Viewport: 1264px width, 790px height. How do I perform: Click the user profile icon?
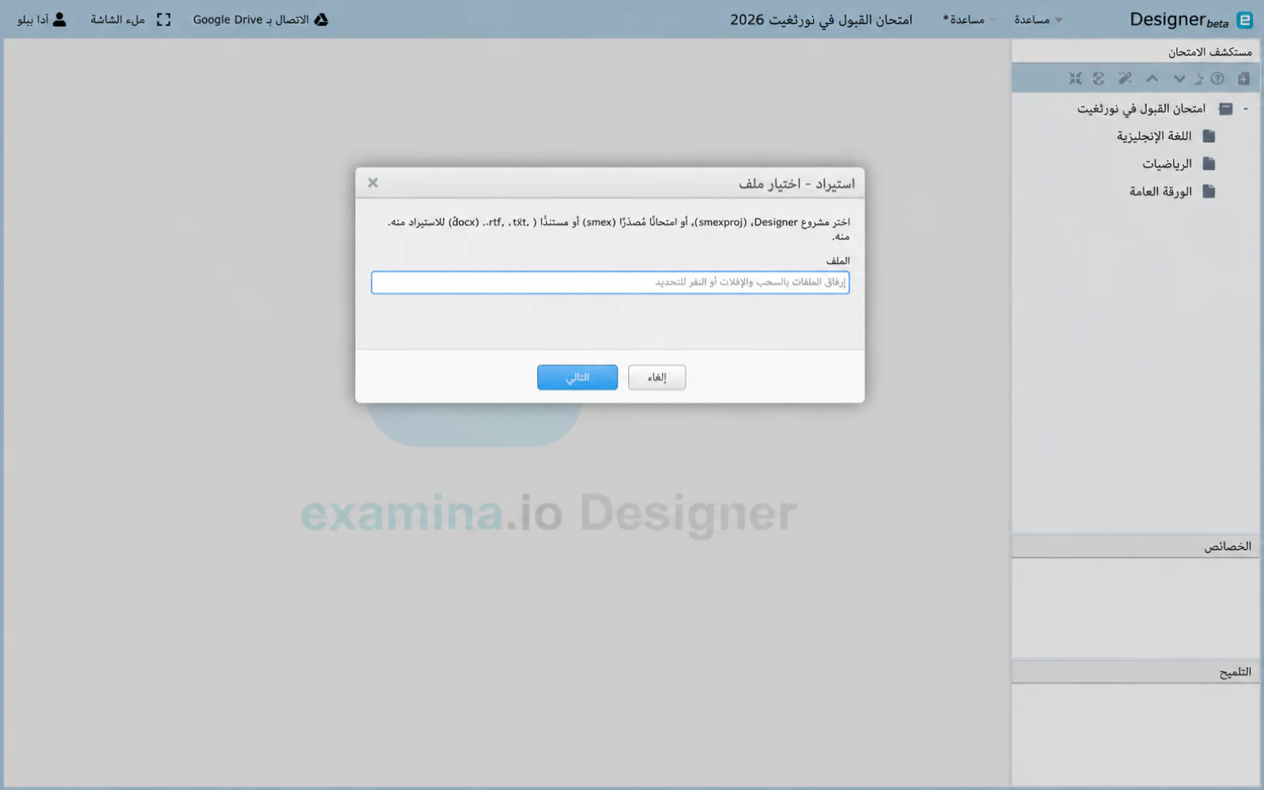click(59, 20)
